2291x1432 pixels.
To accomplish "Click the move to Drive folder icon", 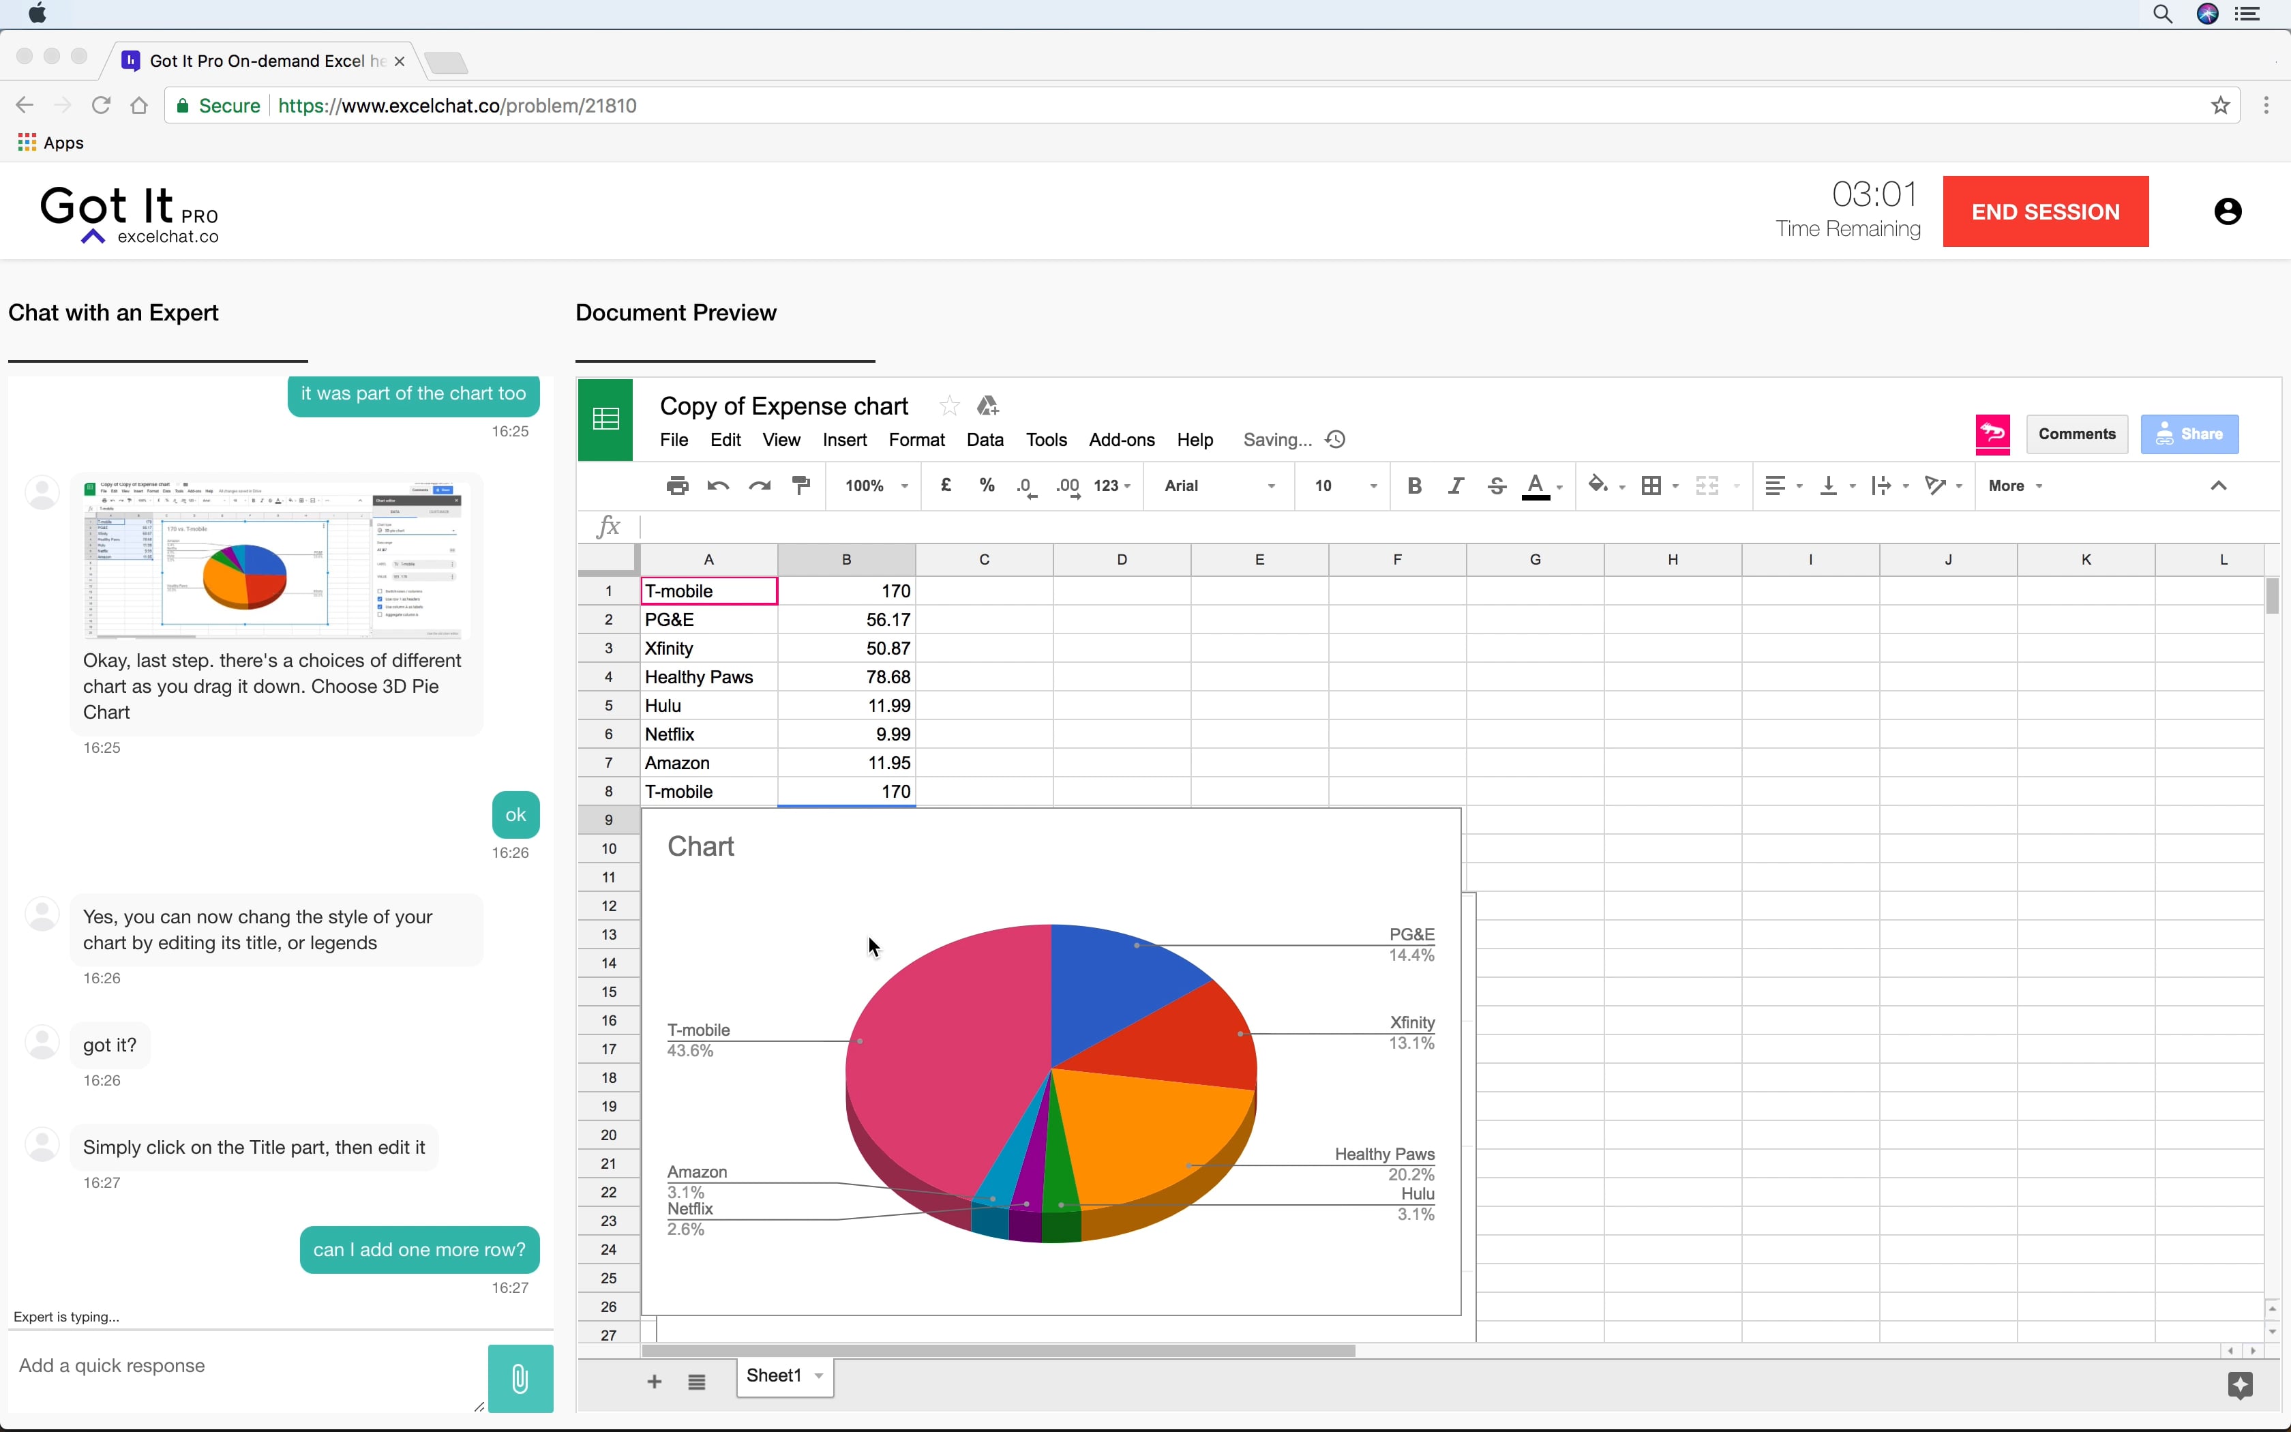I will pyautogui.click(x=987, y=406).
